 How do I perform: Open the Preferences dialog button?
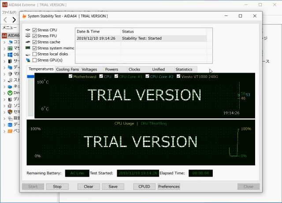(169, 186)
